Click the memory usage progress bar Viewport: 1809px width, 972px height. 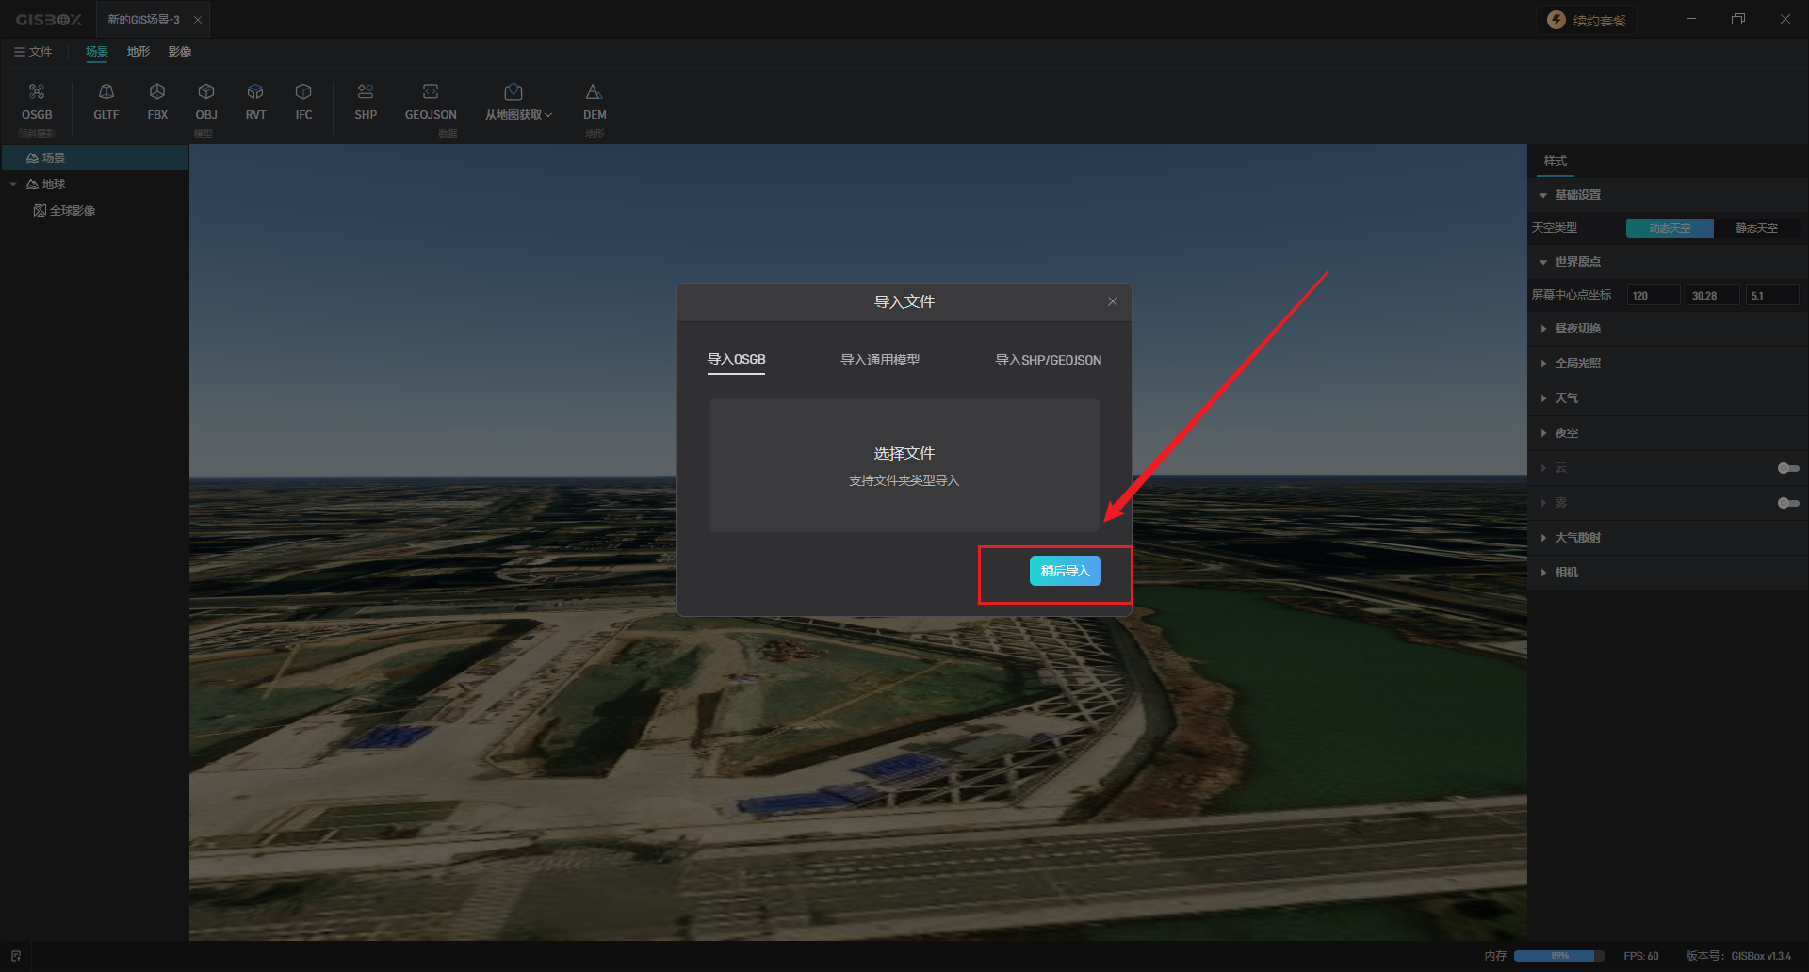[x=1558, y=956]
